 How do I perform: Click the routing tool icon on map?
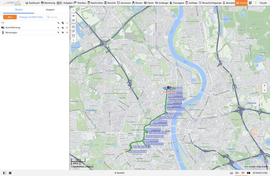73,31
